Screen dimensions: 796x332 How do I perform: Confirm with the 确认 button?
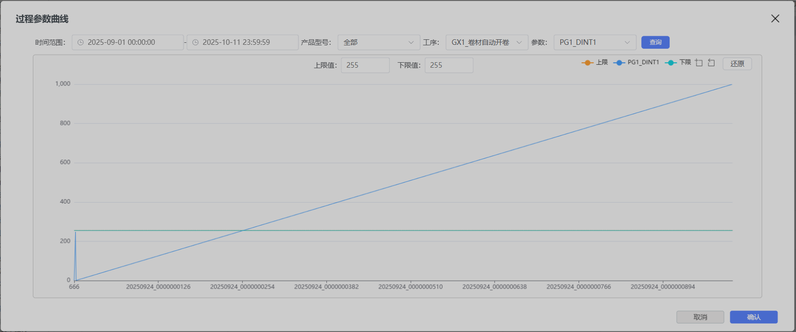coord(753,317)
